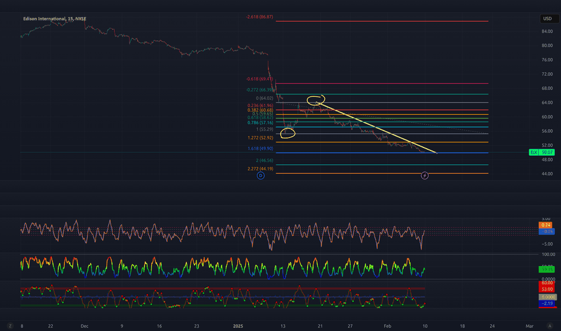
Task: Click the green EIX ticker price tag
Action: pyautogui.click(x=542, y=152)
